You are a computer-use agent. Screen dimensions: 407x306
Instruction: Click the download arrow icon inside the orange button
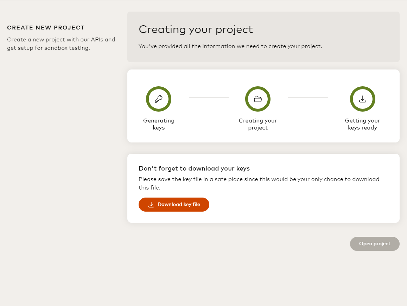151,205
